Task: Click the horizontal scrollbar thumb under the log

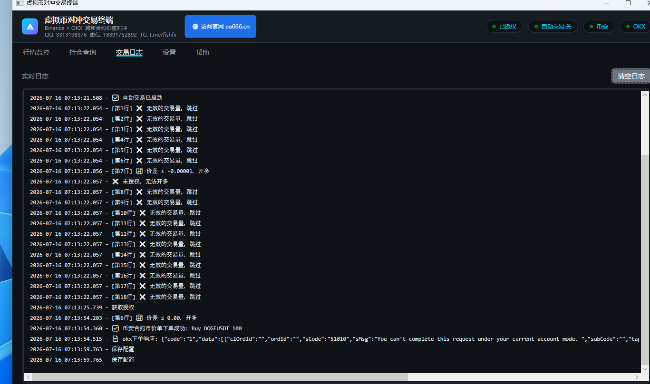Action: pyautogui.click(x=220, y=377)
